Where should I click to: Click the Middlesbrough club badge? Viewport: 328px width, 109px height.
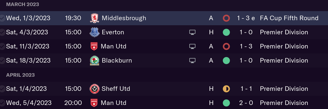[x=94, y=18]
